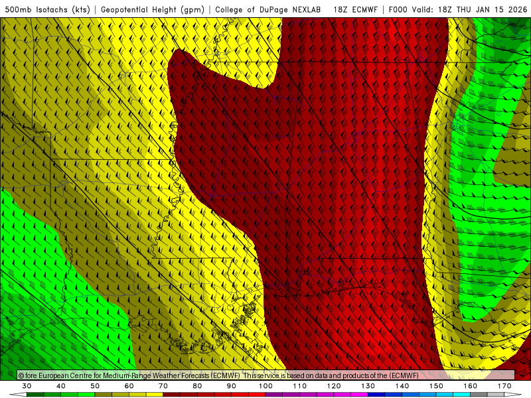Click the '150' label on the color scale
The image size is (531, 398).
436,386
